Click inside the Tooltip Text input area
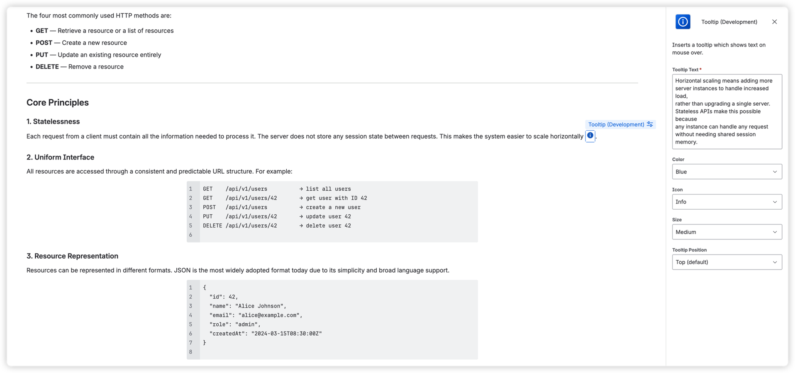Viewport: 795px width, 373px height. 727,112
